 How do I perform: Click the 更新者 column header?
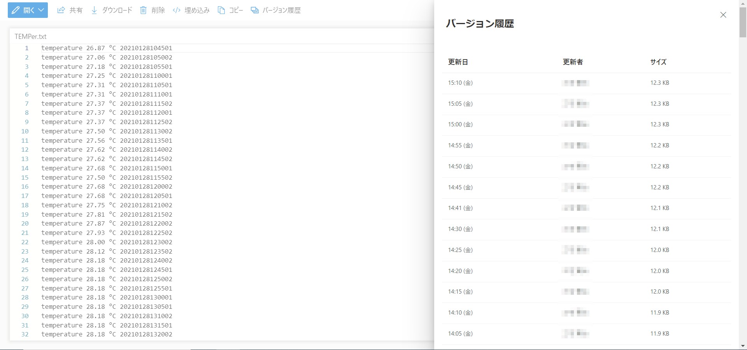[573, 62]
